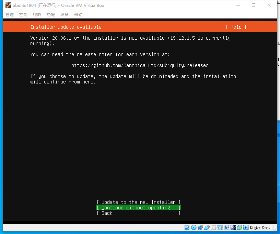Open the 视图 menu
Screen dimensions: 280x234
click(x=37, y=15)
